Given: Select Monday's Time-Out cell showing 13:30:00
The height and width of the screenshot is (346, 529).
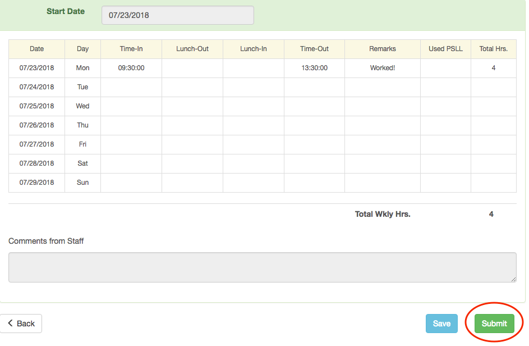Looking at the screenshot, I should pos(314,68).
